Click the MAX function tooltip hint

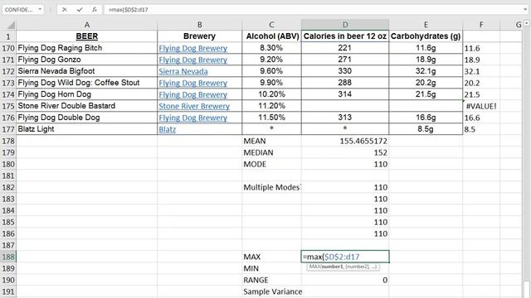click(x=343, y=267)
